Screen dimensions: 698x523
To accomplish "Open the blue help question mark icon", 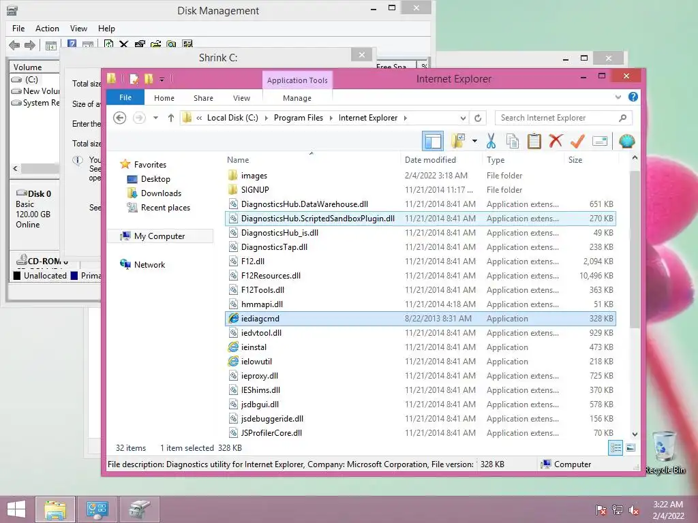I will coord(633,97).
